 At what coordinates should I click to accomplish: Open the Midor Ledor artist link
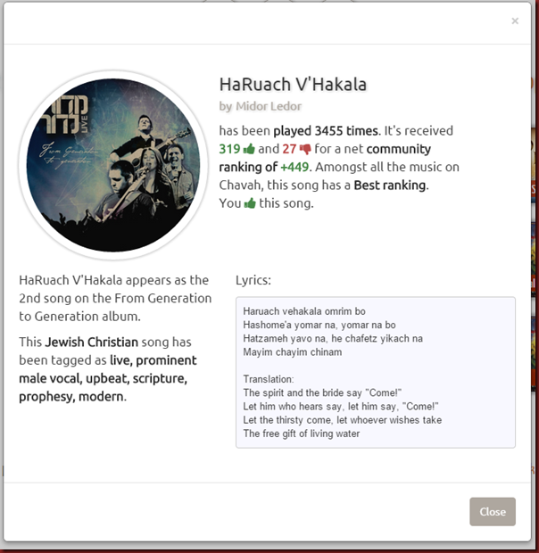click(269, 106)
